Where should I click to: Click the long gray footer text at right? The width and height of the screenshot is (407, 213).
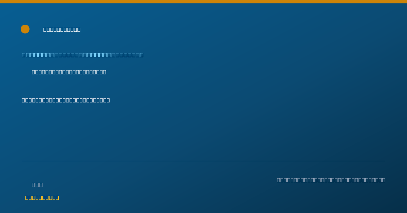331,180
